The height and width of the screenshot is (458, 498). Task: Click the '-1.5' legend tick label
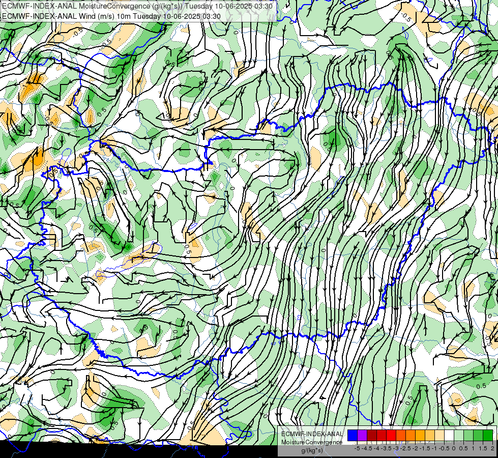coord(425,448)
